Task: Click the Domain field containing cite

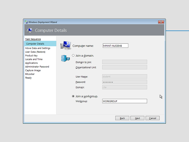Action: pyautogui.click(x=125, y=87)
